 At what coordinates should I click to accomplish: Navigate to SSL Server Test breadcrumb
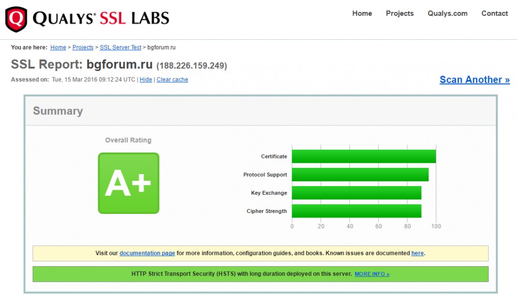[120, 48]
